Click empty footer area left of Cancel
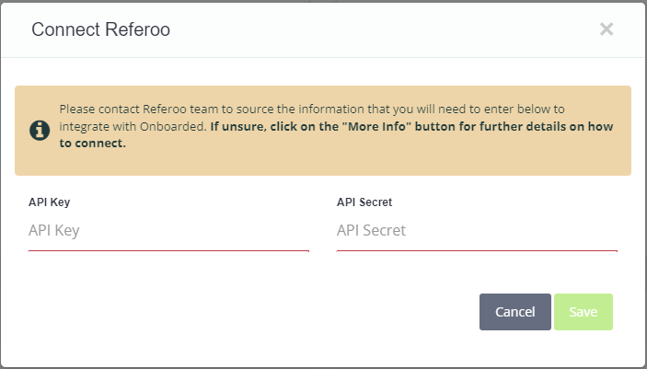 tap(239, 312)
